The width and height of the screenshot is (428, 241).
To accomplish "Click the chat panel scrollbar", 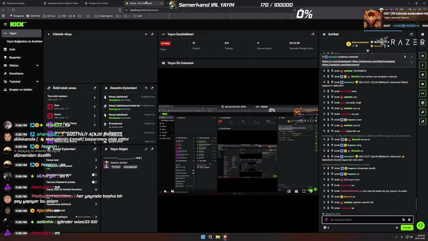I will point(416,204).
